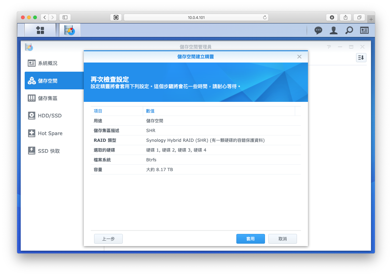Open the user account options icon
This screenshot has height=276, width=392.
(334, 30)
